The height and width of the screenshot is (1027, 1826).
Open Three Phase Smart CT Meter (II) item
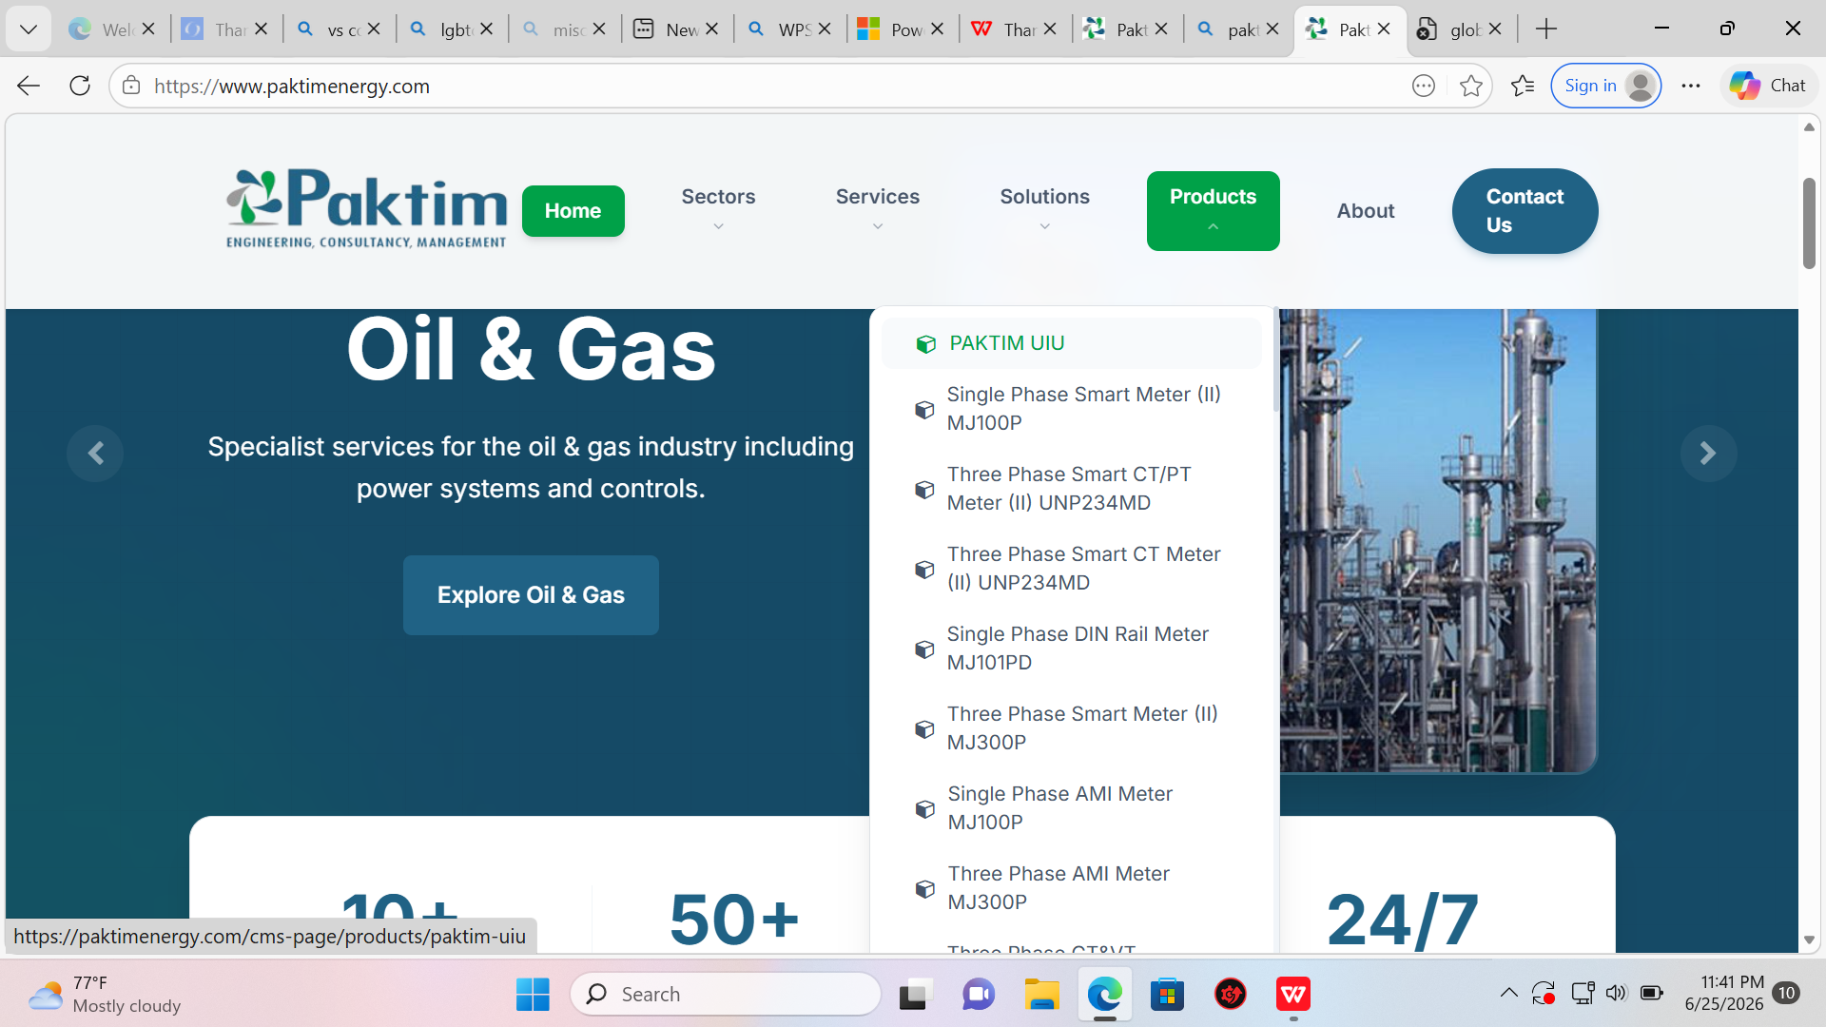1071,568
